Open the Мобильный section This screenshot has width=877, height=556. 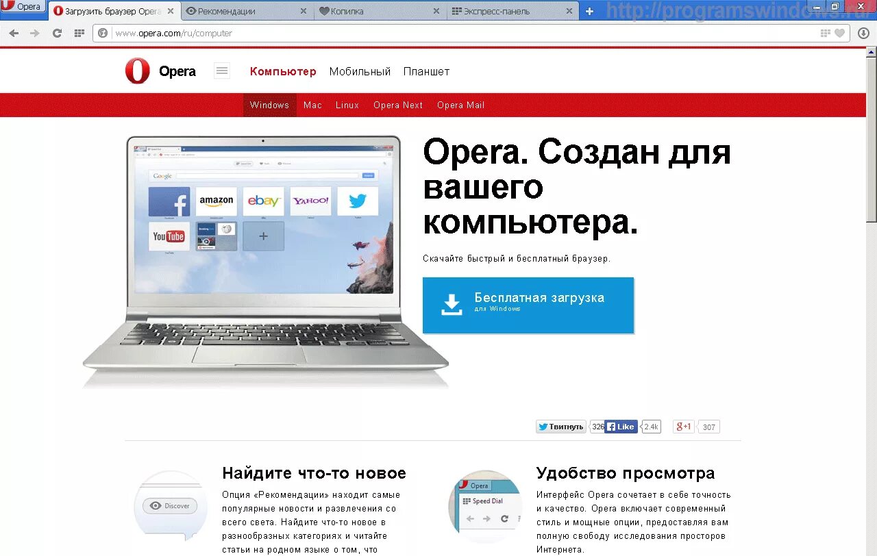point(360,71)
